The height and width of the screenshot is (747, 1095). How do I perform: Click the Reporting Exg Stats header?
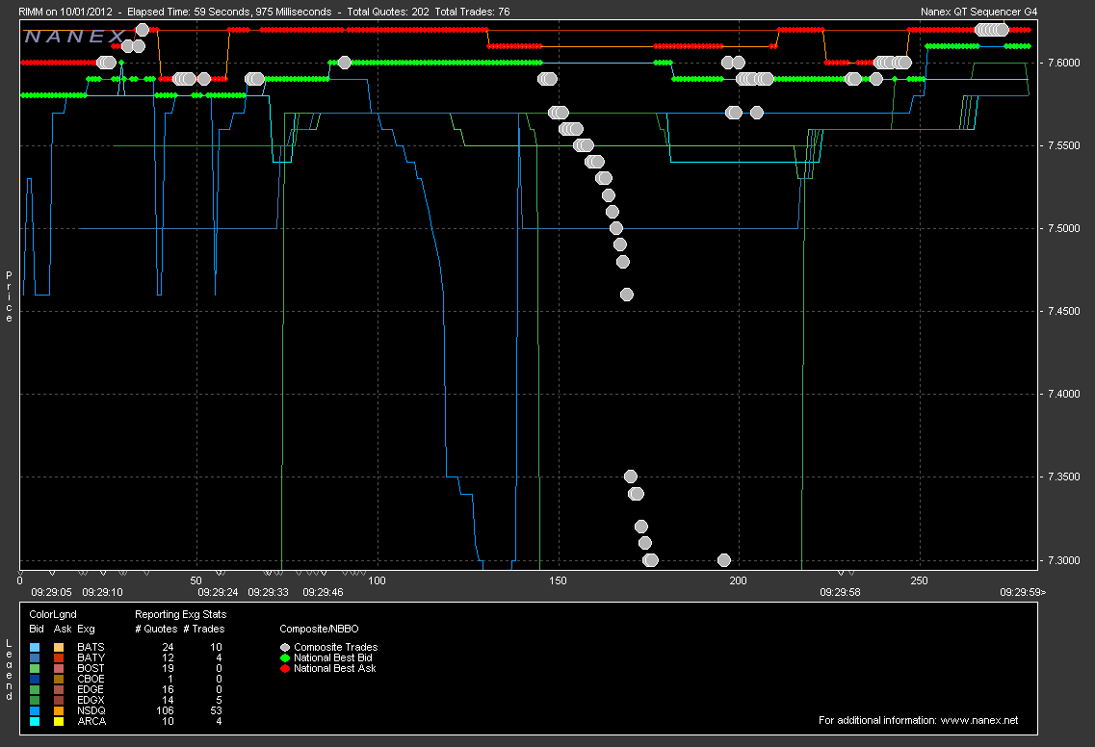[x=180, y=614]
